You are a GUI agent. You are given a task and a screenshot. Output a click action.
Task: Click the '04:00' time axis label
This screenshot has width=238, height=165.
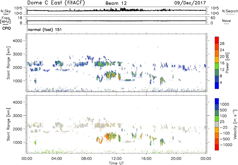57,159
